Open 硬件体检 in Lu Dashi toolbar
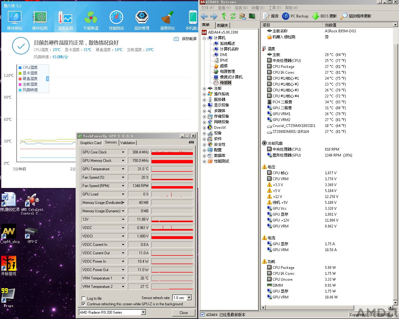The width and height of the screenshot is (399, 319). pyautogui.click(x=15, y=20)
